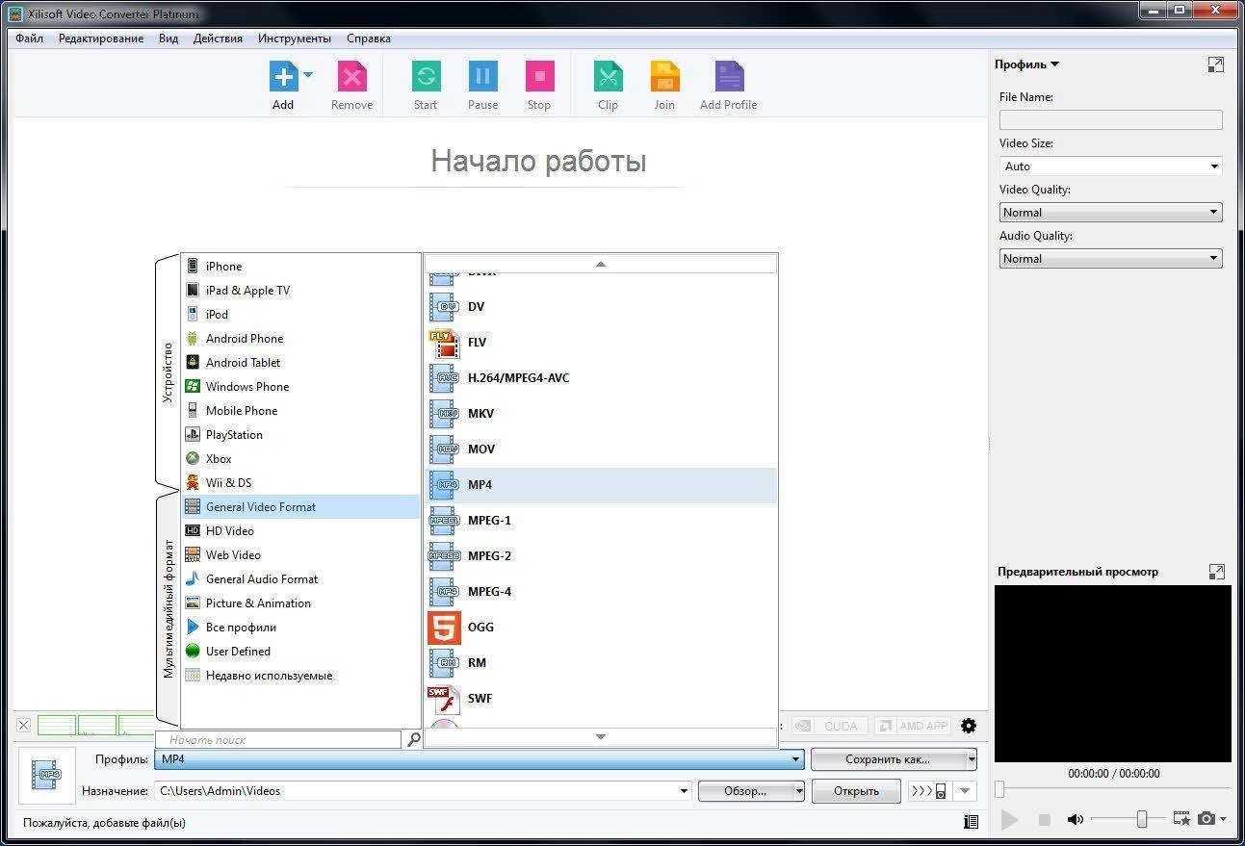Select the Android Tablet category
The image size is (1245, 846).
[300, 363]
